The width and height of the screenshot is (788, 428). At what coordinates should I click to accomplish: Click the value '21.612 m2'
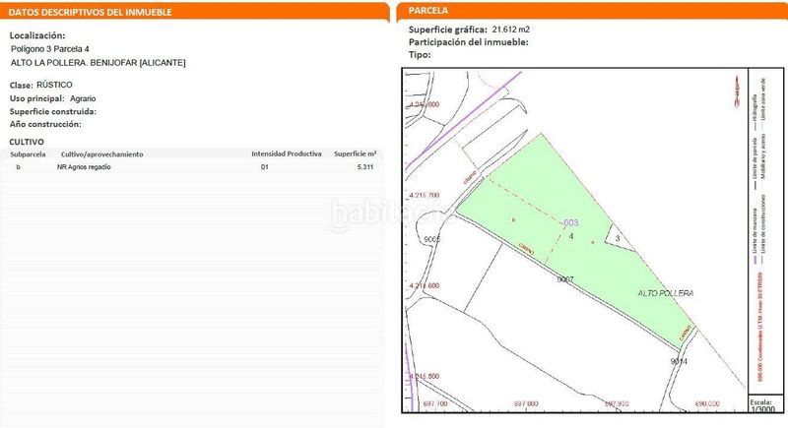(x=510, y=30)
